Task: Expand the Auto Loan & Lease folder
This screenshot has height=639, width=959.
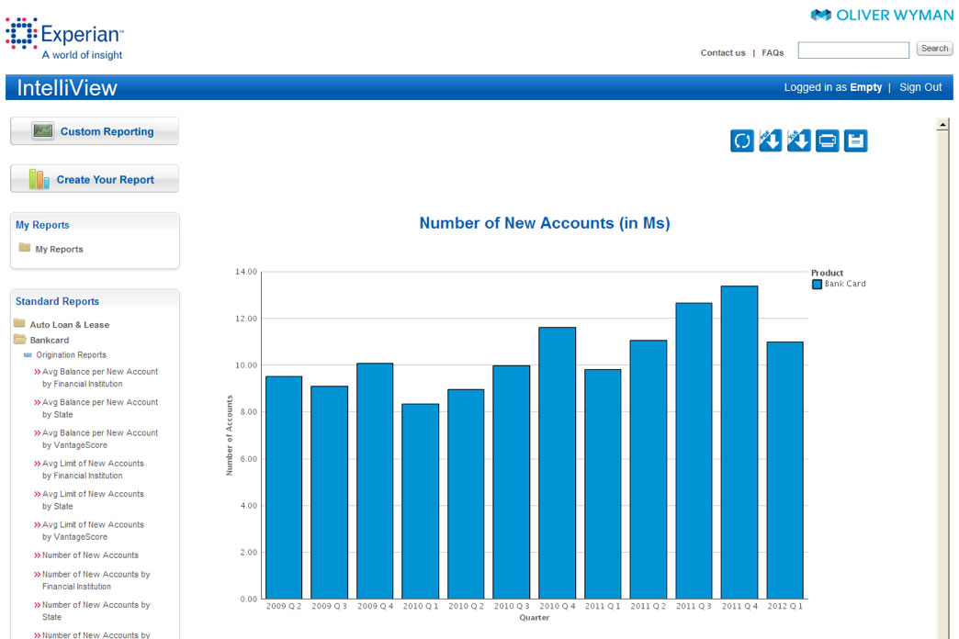Action: pos(69,324)
